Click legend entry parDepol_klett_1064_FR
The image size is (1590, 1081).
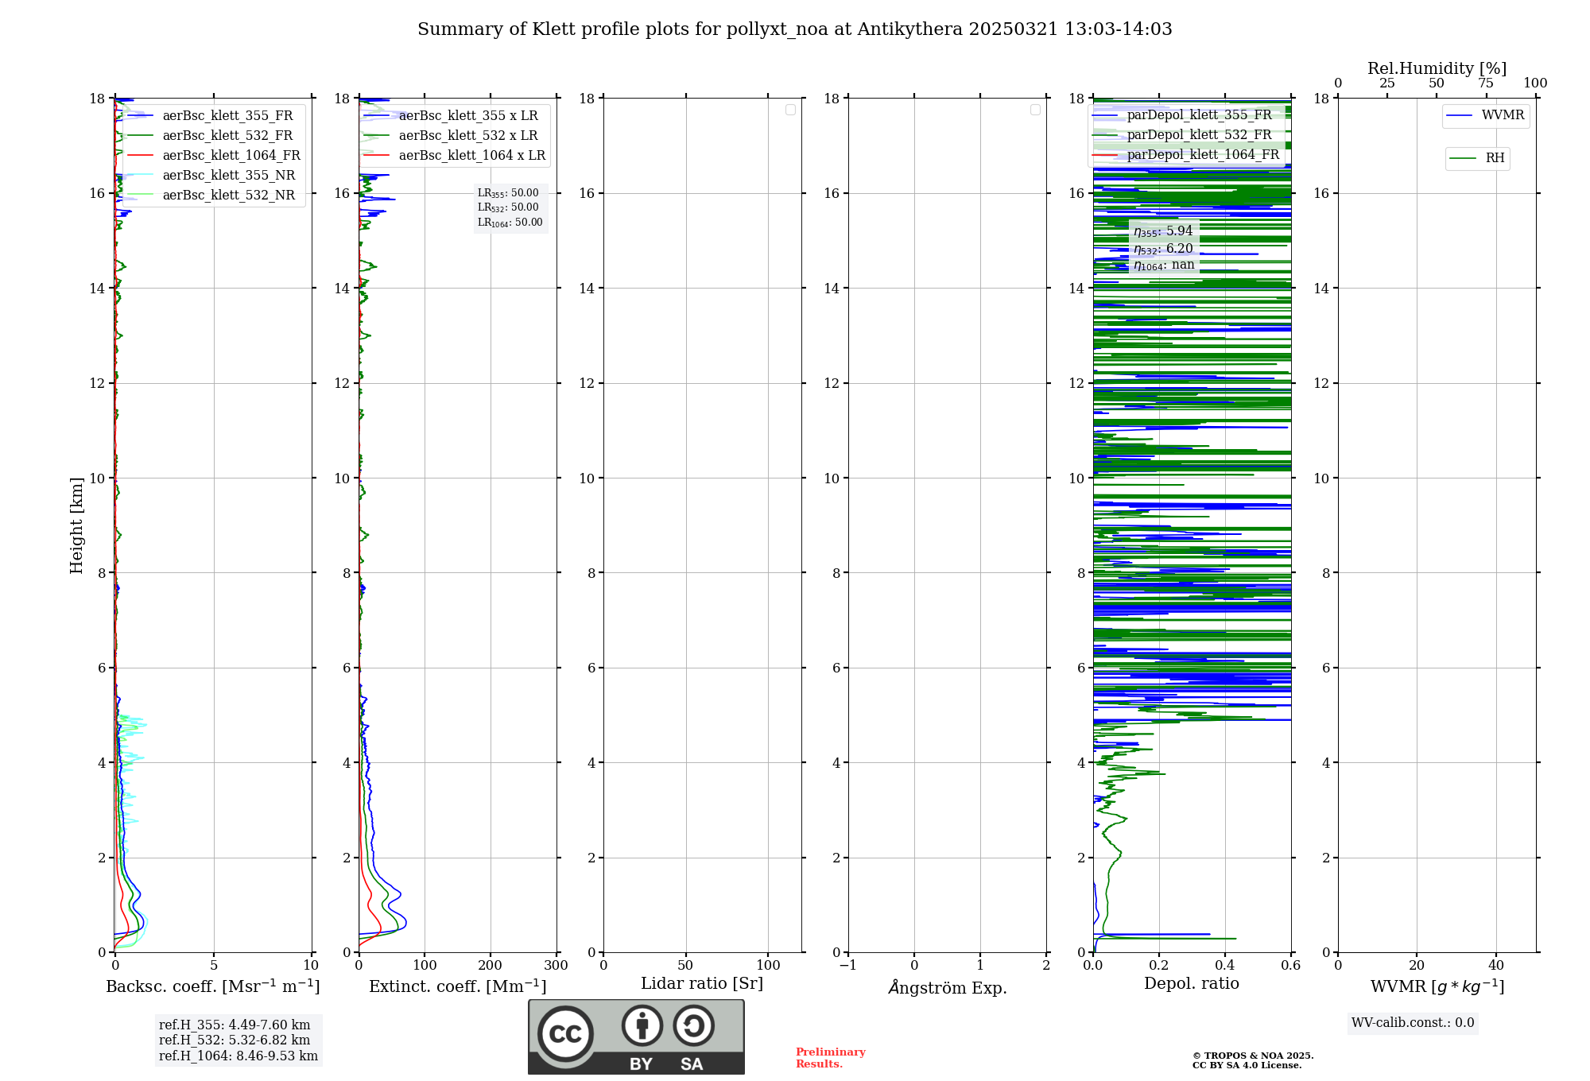click(1186, 154)
